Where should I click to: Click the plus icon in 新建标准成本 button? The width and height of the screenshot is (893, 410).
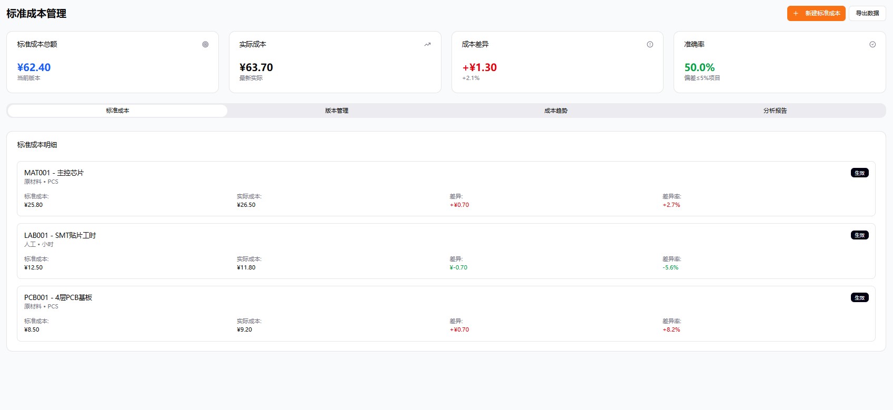point(796,14)
